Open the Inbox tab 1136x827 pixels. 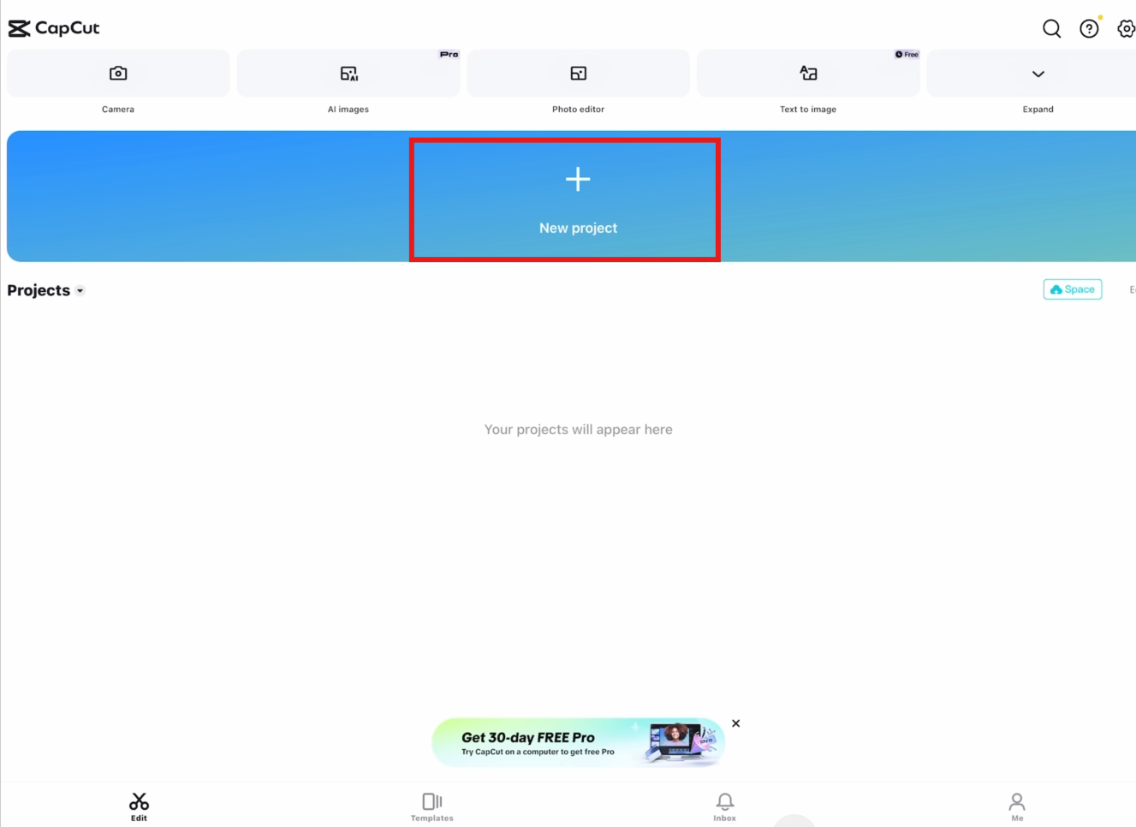click(724, 803)
